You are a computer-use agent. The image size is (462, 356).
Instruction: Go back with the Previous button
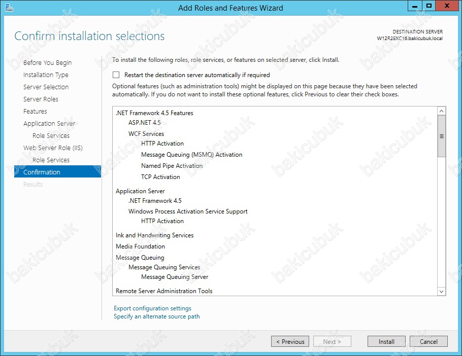tap(290, 342)
